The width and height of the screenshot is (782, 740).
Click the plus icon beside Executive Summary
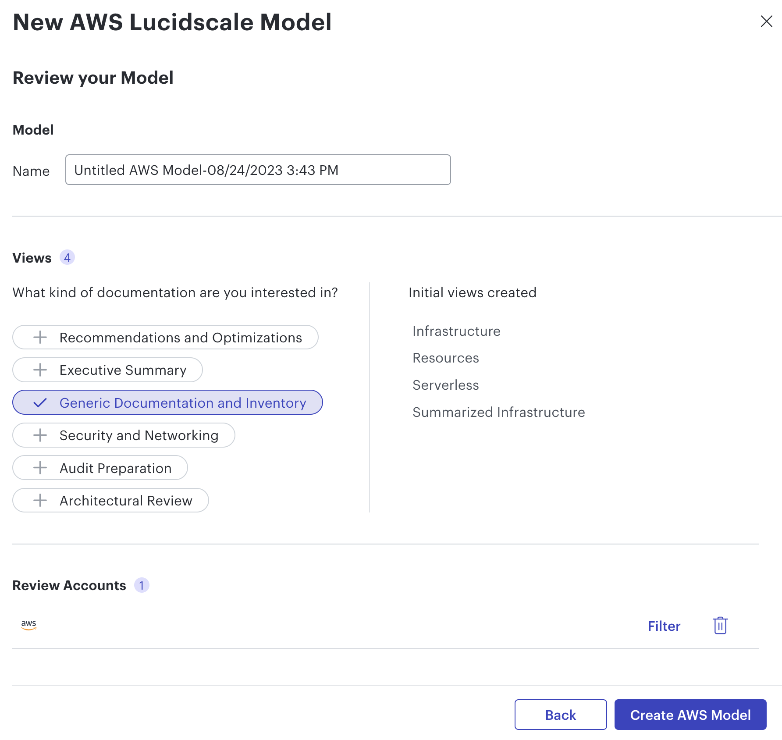point(40,370)
